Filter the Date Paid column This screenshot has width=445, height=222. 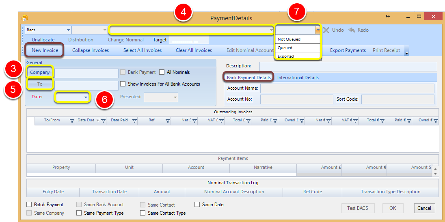click(134, 121)
